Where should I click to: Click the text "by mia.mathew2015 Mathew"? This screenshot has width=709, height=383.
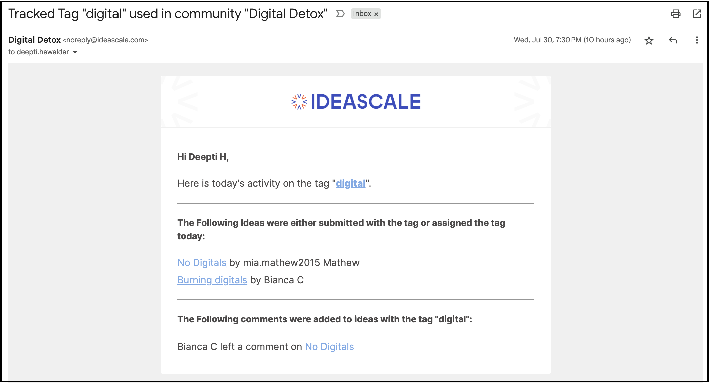coord(294,263)
